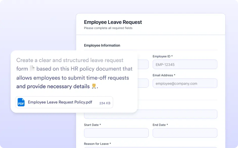Click the person emoji ending the prompt
Screen dimensions: 238x148
click(94, 86)
